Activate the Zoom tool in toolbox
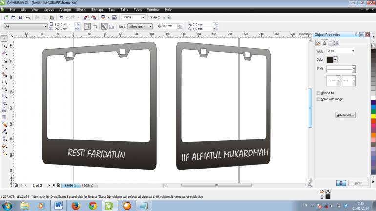376x211 pixels. [4, 60]
